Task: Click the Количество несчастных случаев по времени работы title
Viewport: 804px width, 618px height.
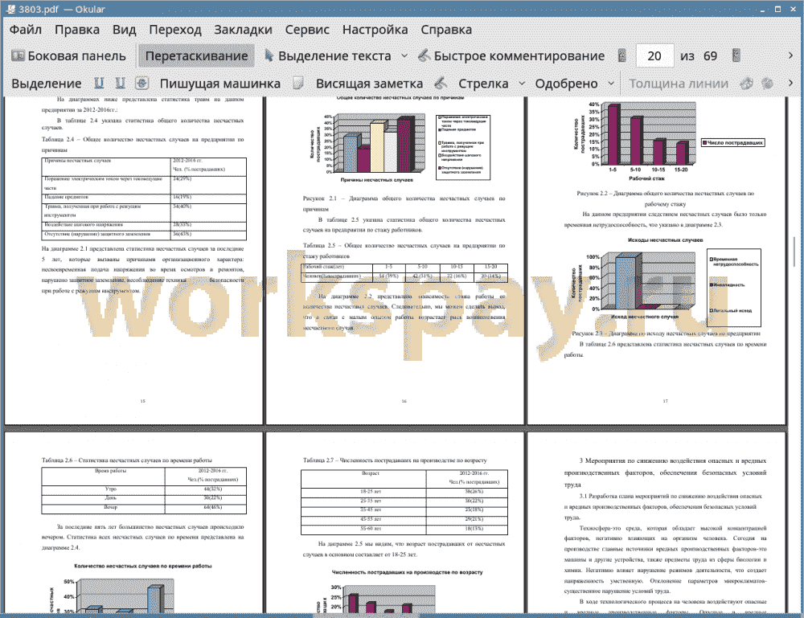Action: [x=142, y=567]
